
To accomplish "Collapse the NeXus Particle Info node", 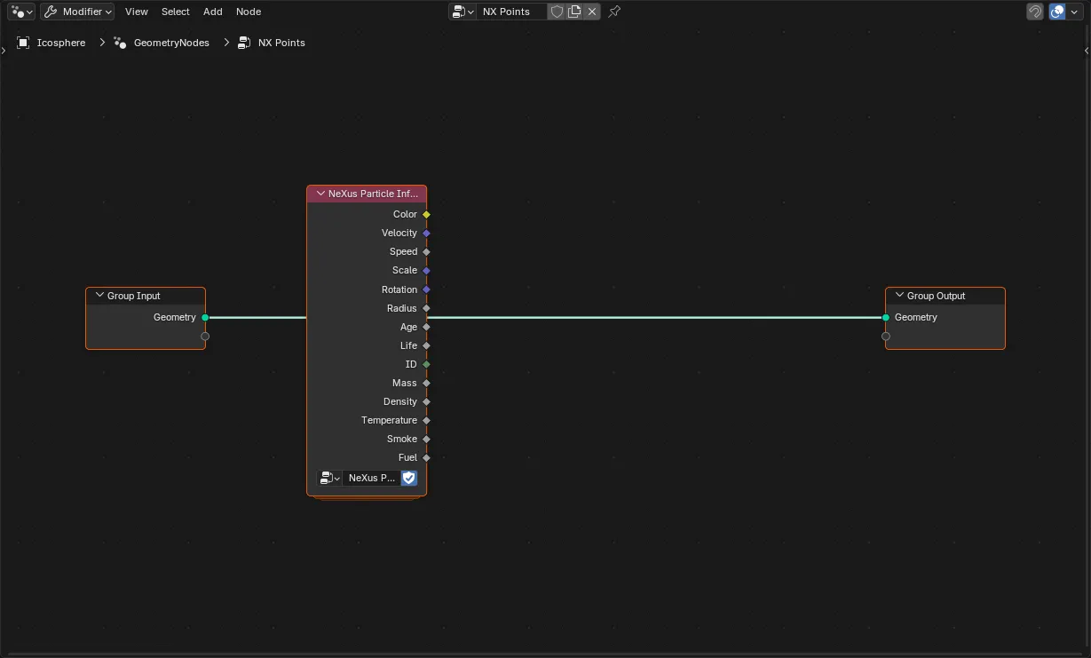I will coord(320,194).
